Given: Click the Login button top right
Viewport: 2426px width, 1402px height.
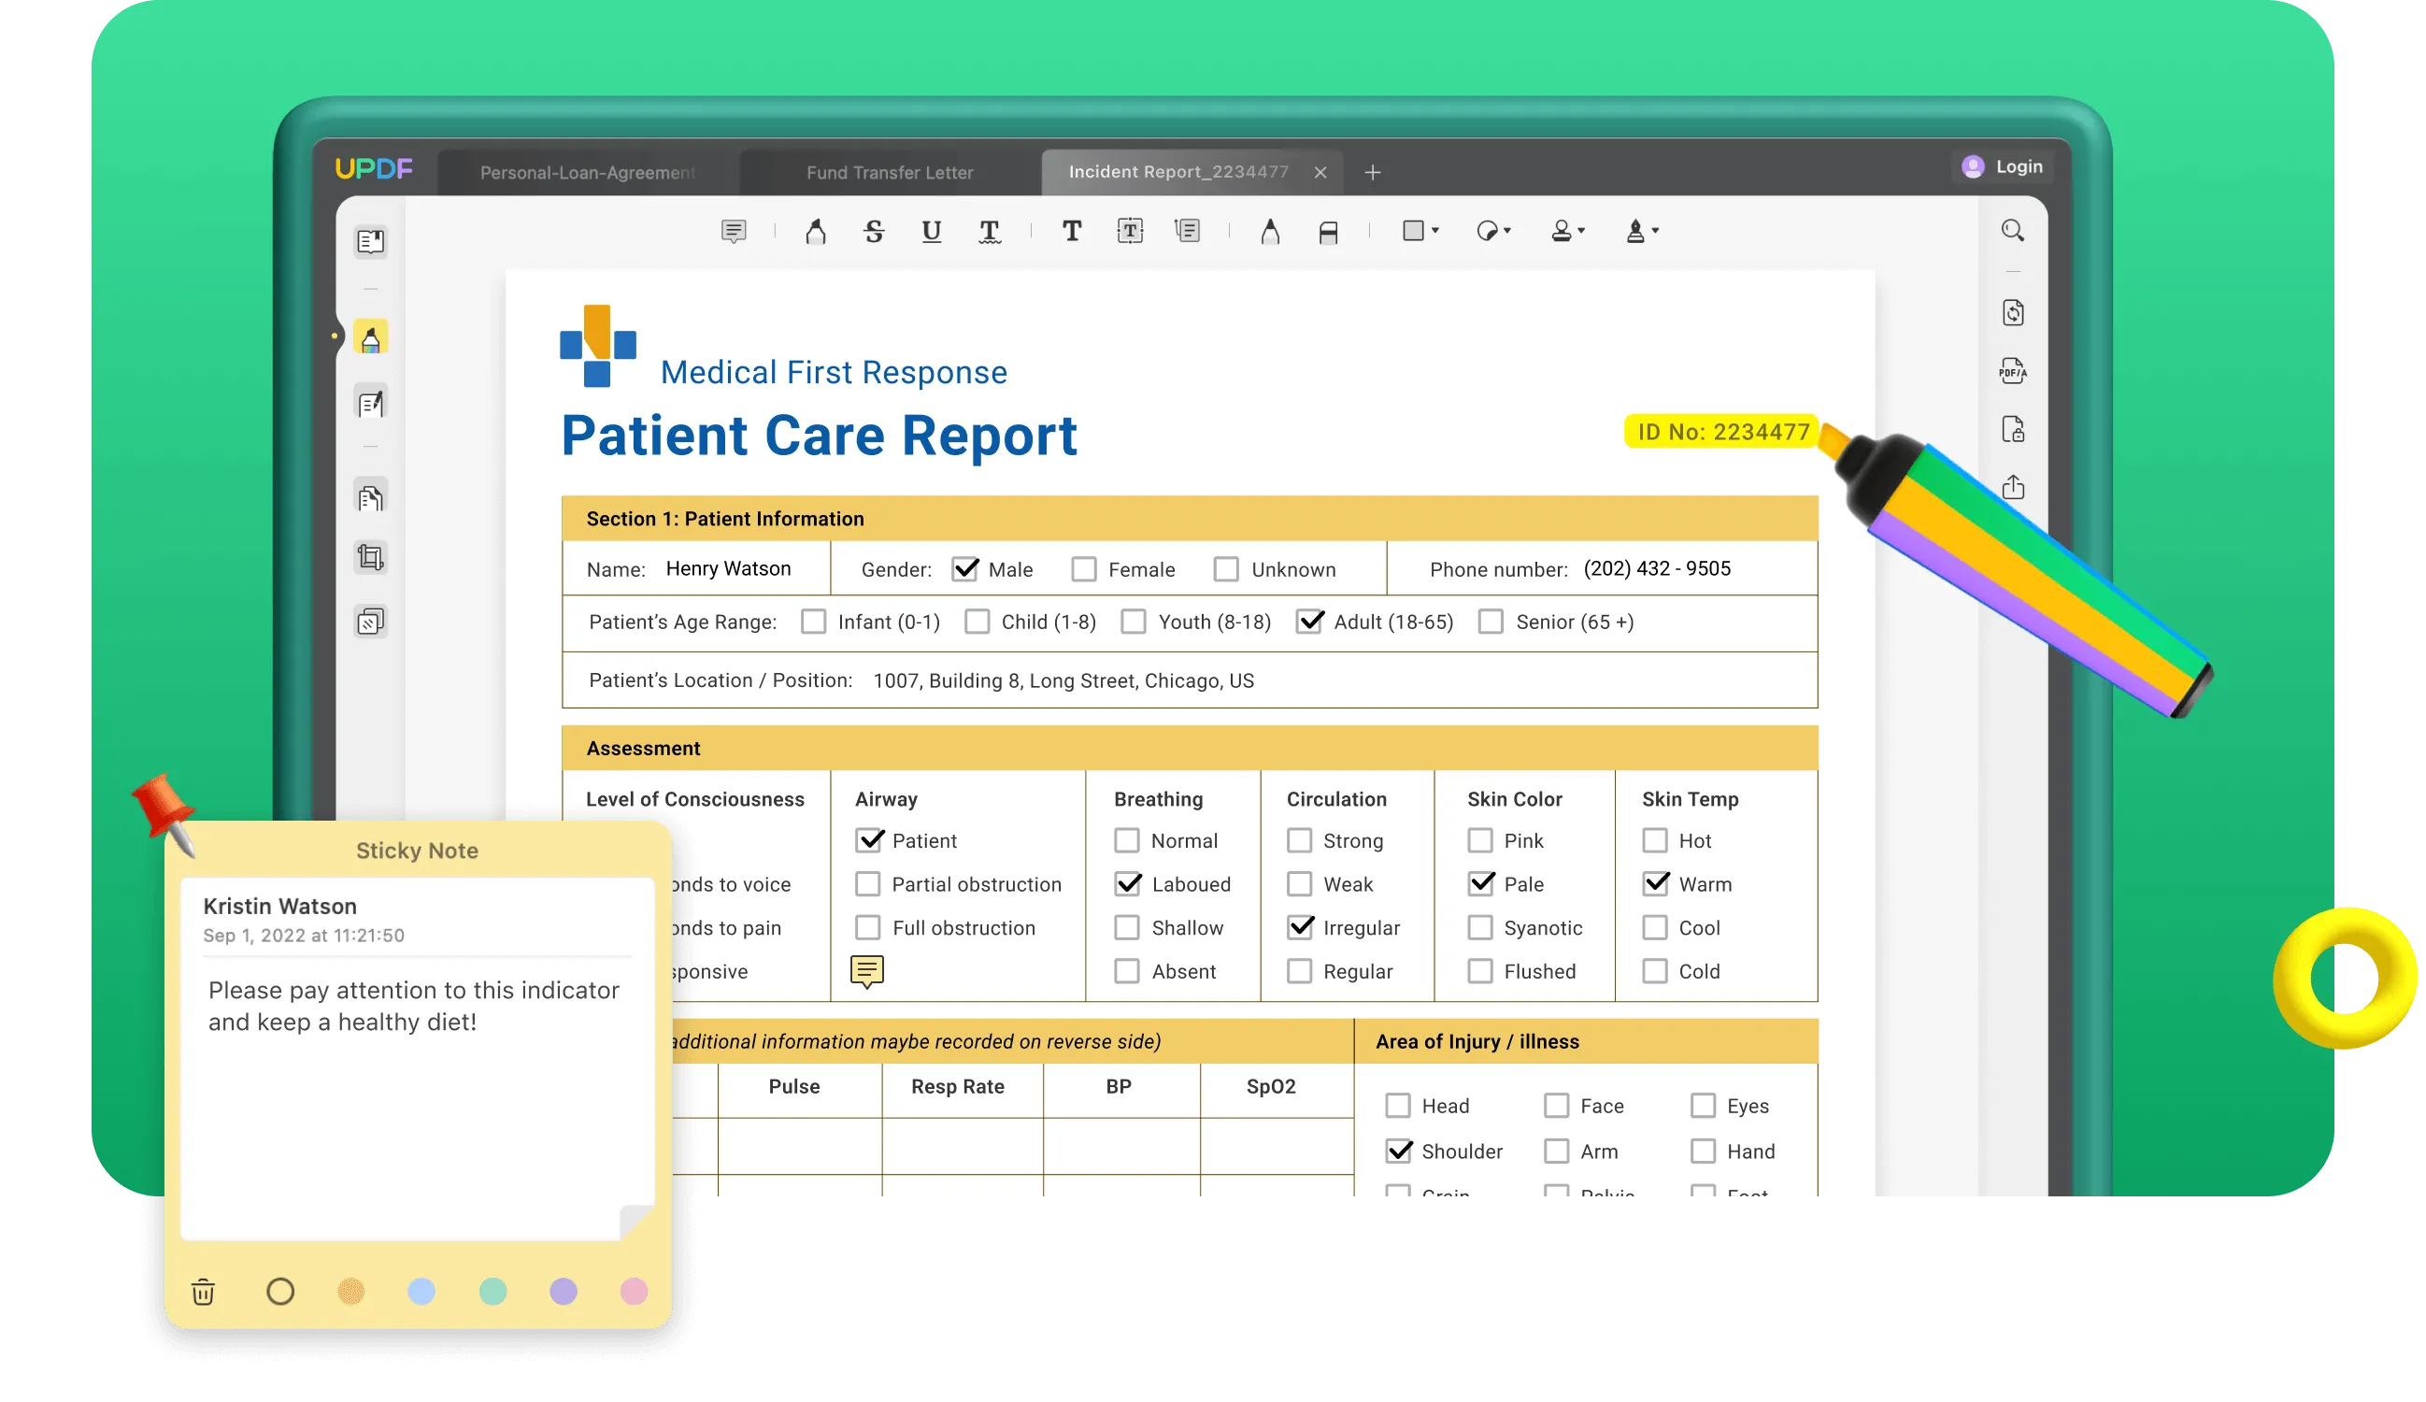Looking at the screenshot, I should point(2003,165).
